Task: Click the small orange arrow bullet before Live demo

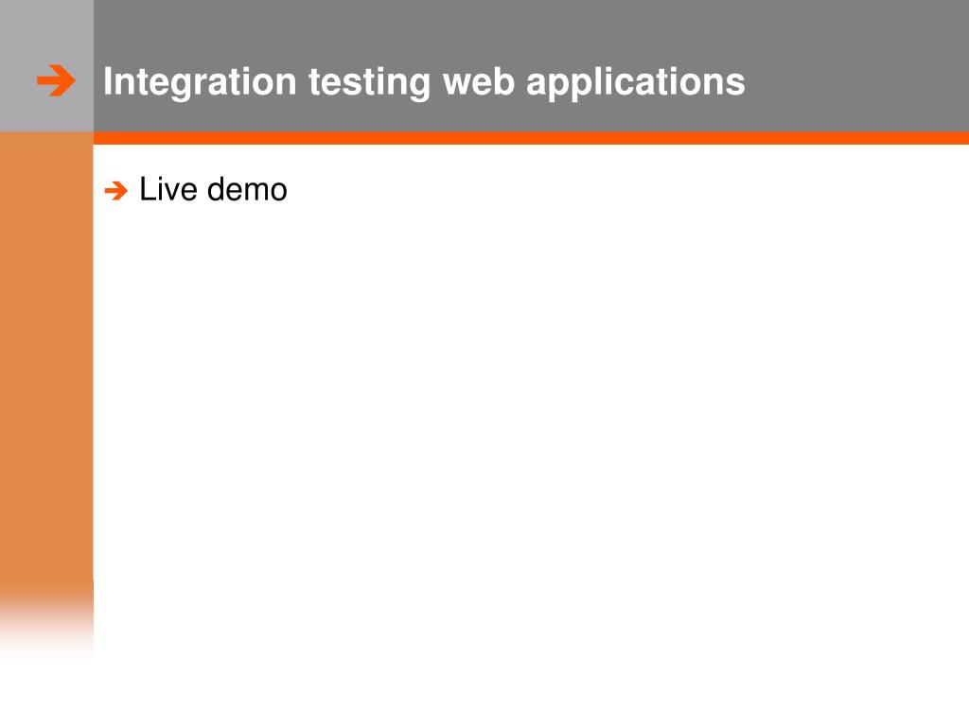Action: pos(116,190)
